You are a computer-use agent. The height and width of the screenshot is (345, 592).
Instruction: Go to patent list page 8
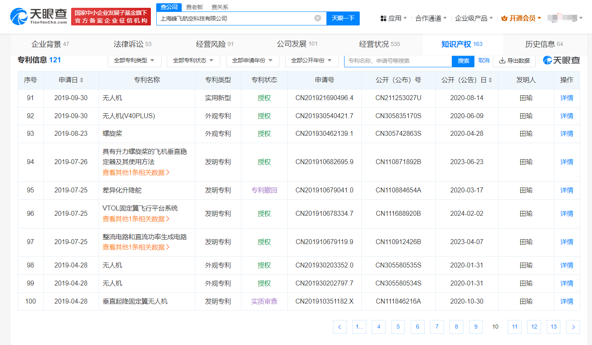pos(456,327)
